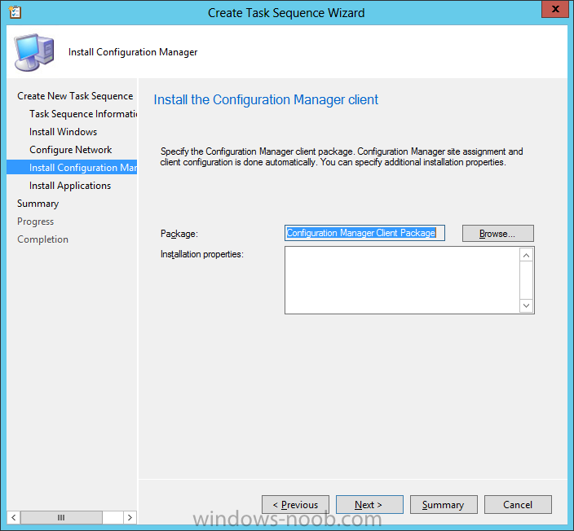The width and height of the screenshot is (574, 531).
Task: Click the wizard task list icon in title bar
Action: (15, 12)
